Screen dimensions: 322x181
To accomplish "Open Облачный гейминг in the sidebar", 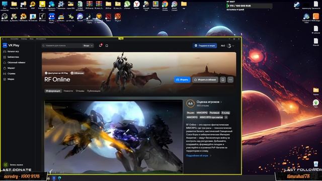I will 15,62.
